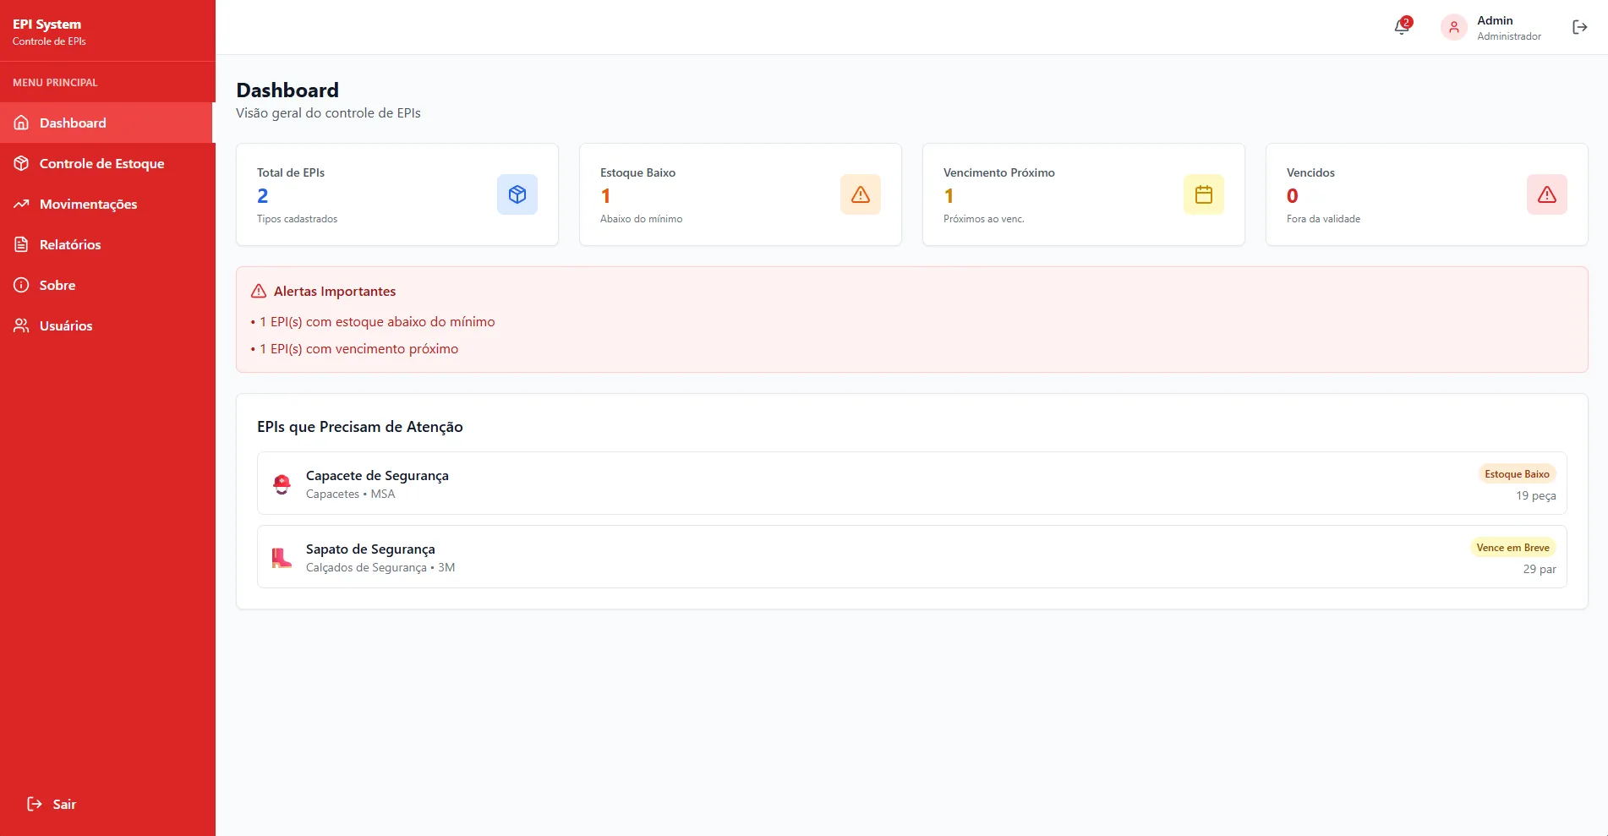Click the Admin user avatar icon
Image resolution: width=1608 pixels, height=836 pixels.
(x=1453, y=27)
